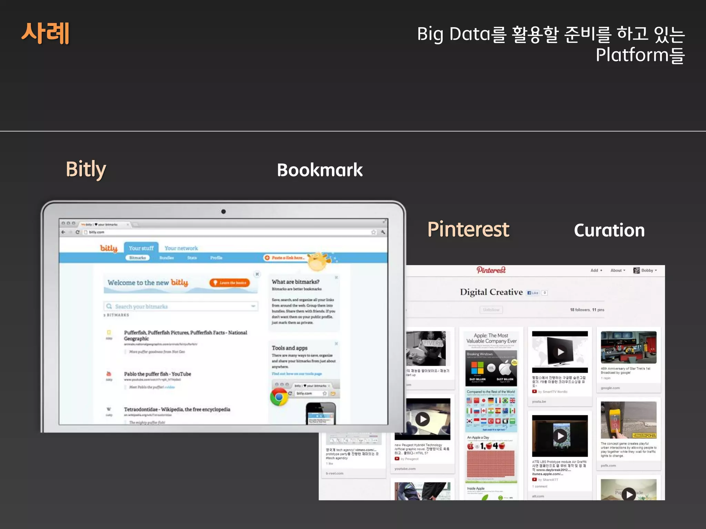Viewport: 706px width, 529px height.
Task: Play the AT LBS Air Graffiti video pin
Action: pos(560,436)
